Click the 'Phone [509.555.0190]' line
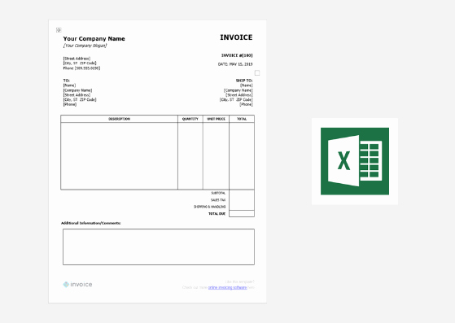The height and width of the screenshot is (323, 455). [81, 68]
